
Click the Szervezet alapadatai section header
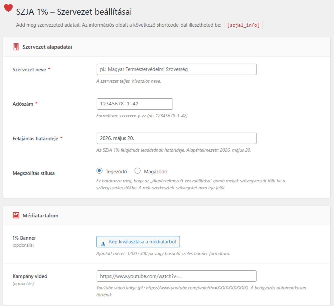click(47, 47)
